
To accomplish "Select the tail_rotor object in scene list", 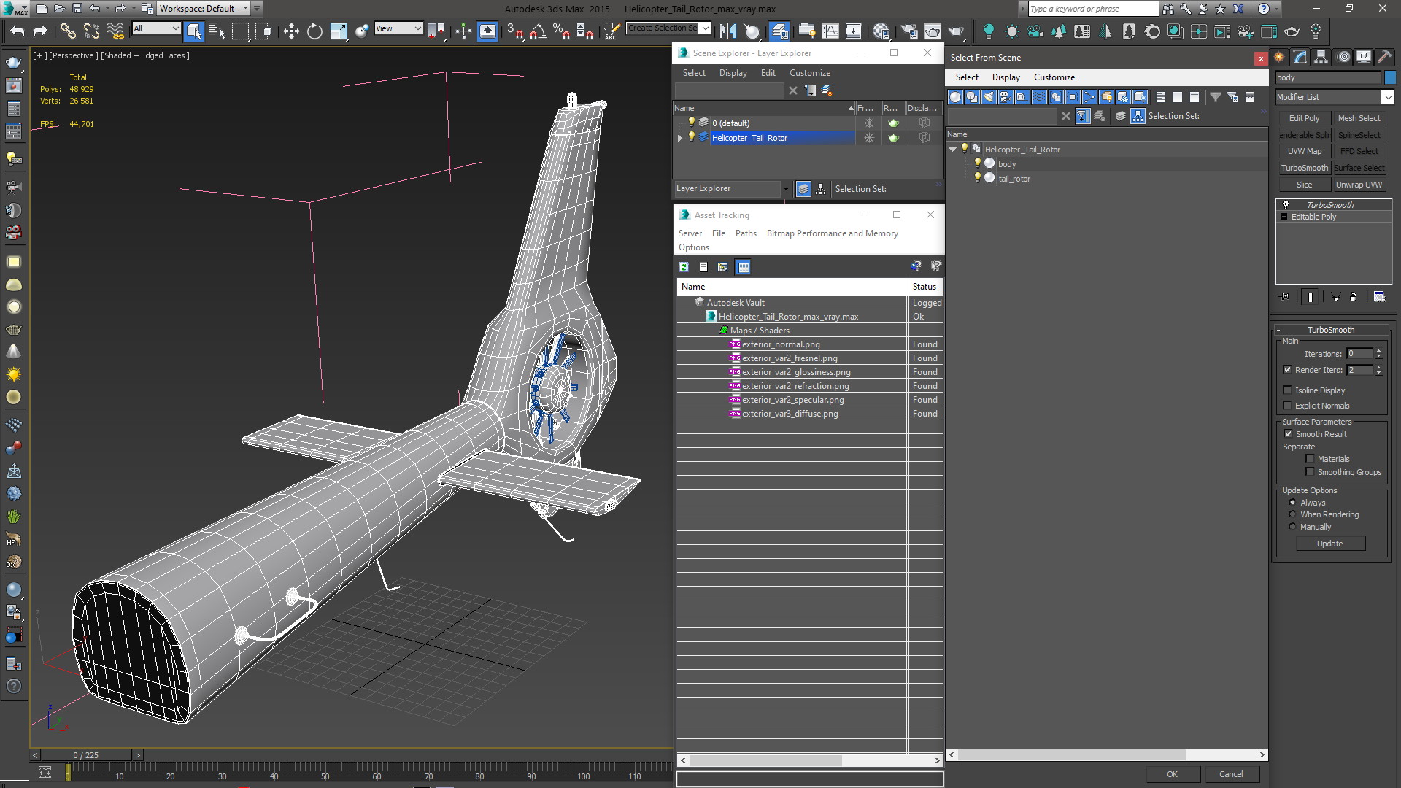I will tap(1014, 179).
